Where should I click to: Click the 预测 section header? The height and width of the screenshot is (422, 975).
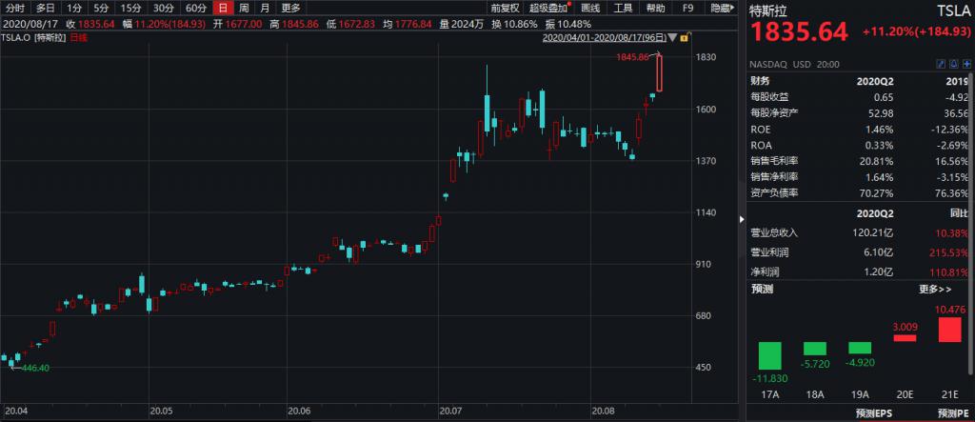(x=762, y=290)
